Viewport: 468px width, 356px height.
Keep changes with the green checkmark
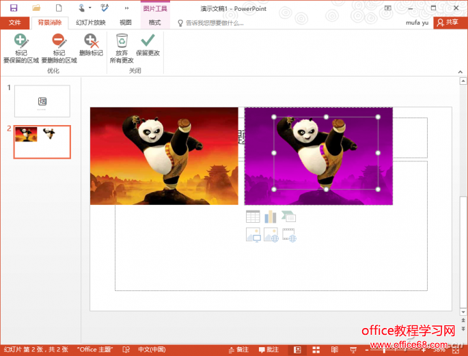tap(148, 45)
